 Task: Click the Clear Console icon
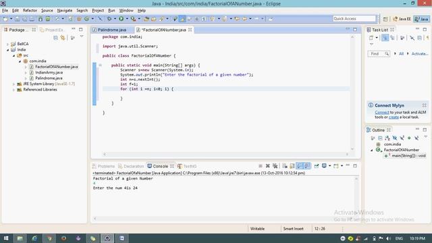(285, 166)
